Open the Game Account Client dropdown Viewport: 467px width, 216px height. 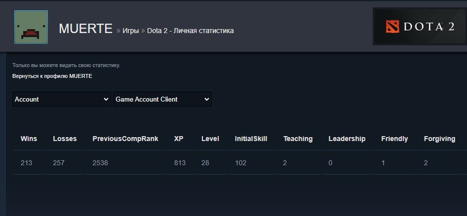pos(162,99)
